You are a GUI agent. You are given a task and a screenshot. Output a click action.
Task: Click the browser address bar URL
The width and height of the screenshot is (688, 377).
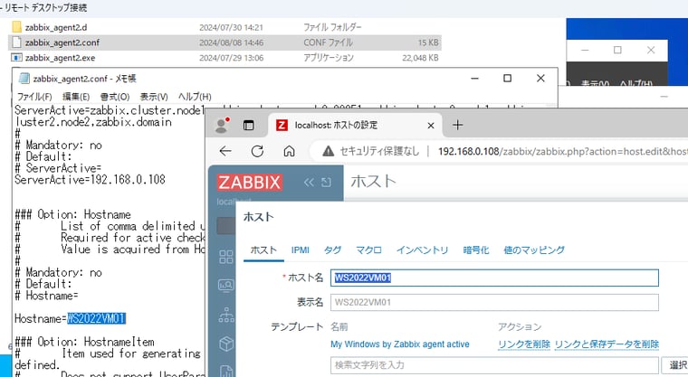[x=562, y=152]
